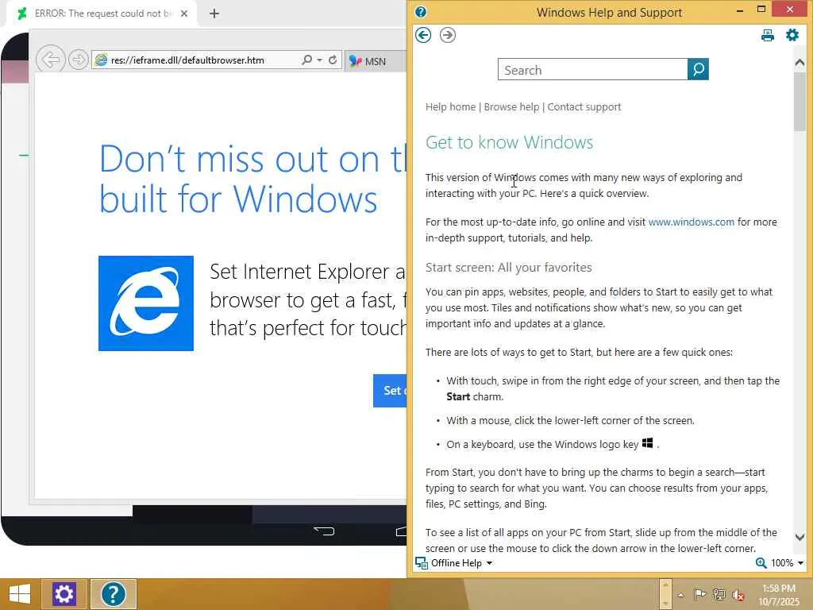Go forward in Windows Help and Support
Image resolution: width=813 pixels, height=610 pixels.
[448, 35]
